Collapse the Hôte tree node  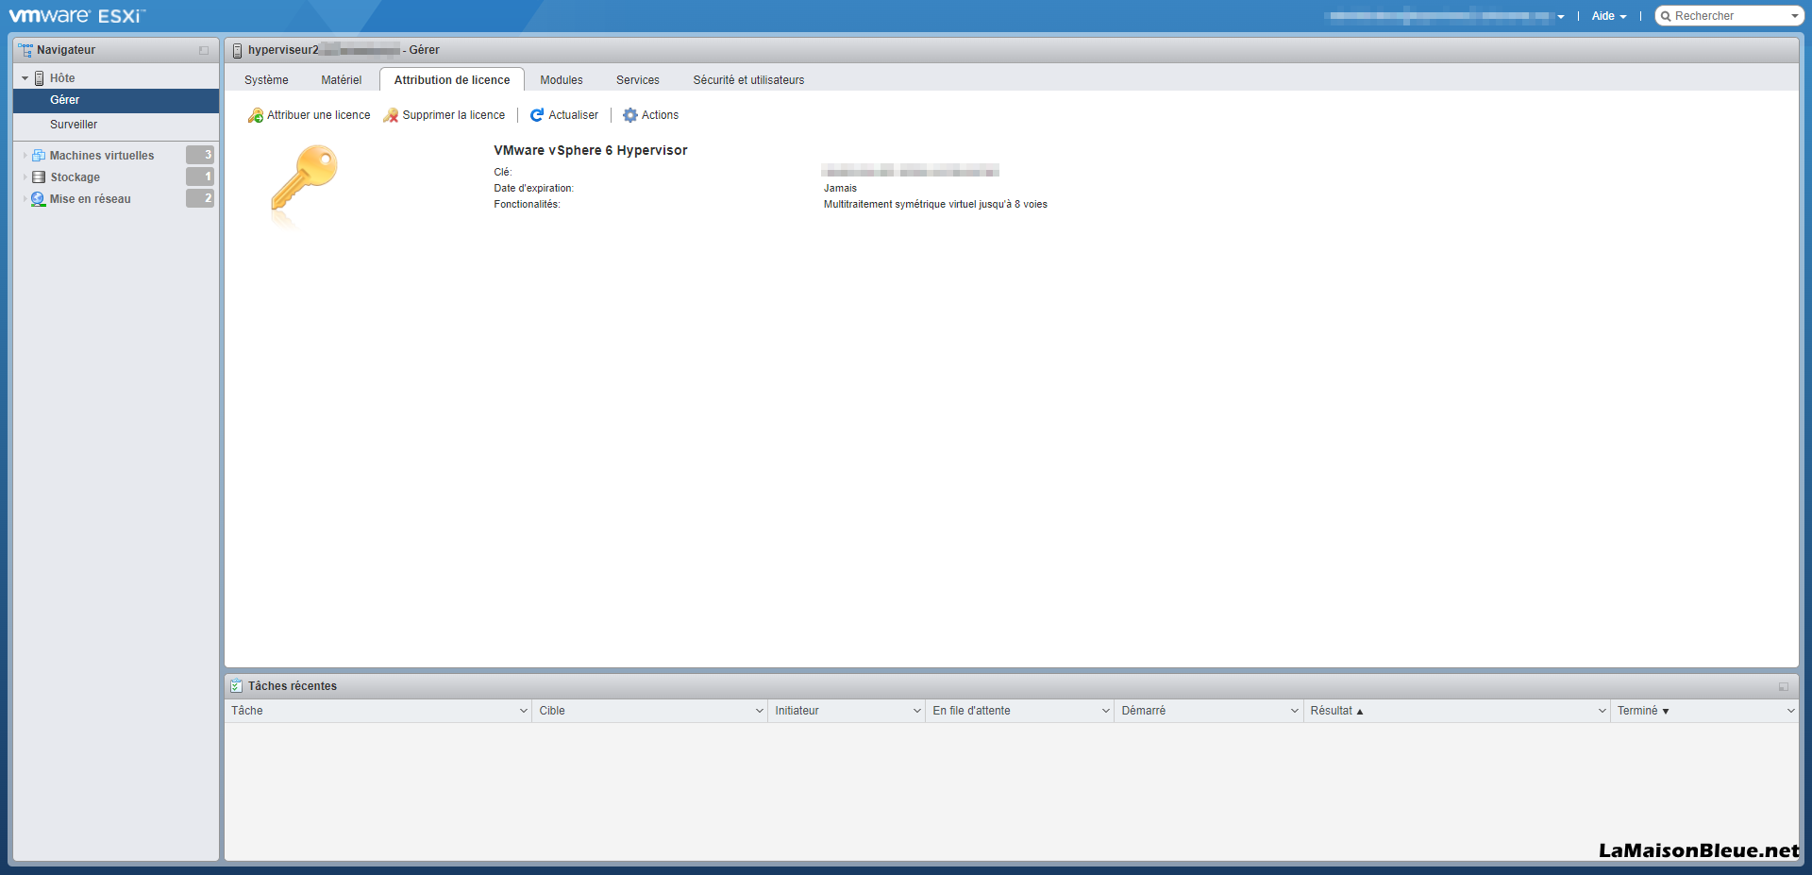(25, 78)
